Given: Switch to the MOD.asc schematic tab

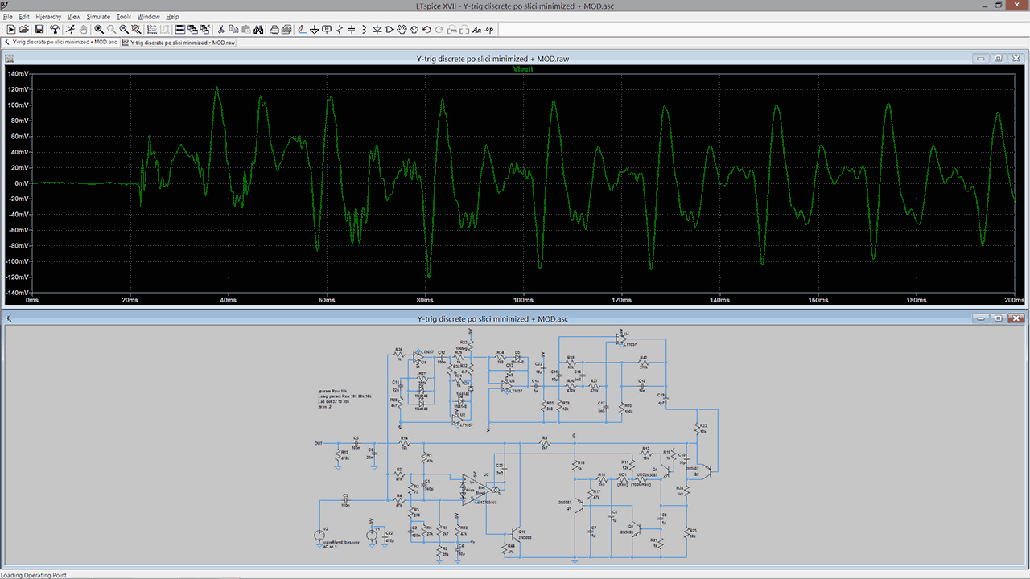Looking at the screenshot, I should click(60, 43).
